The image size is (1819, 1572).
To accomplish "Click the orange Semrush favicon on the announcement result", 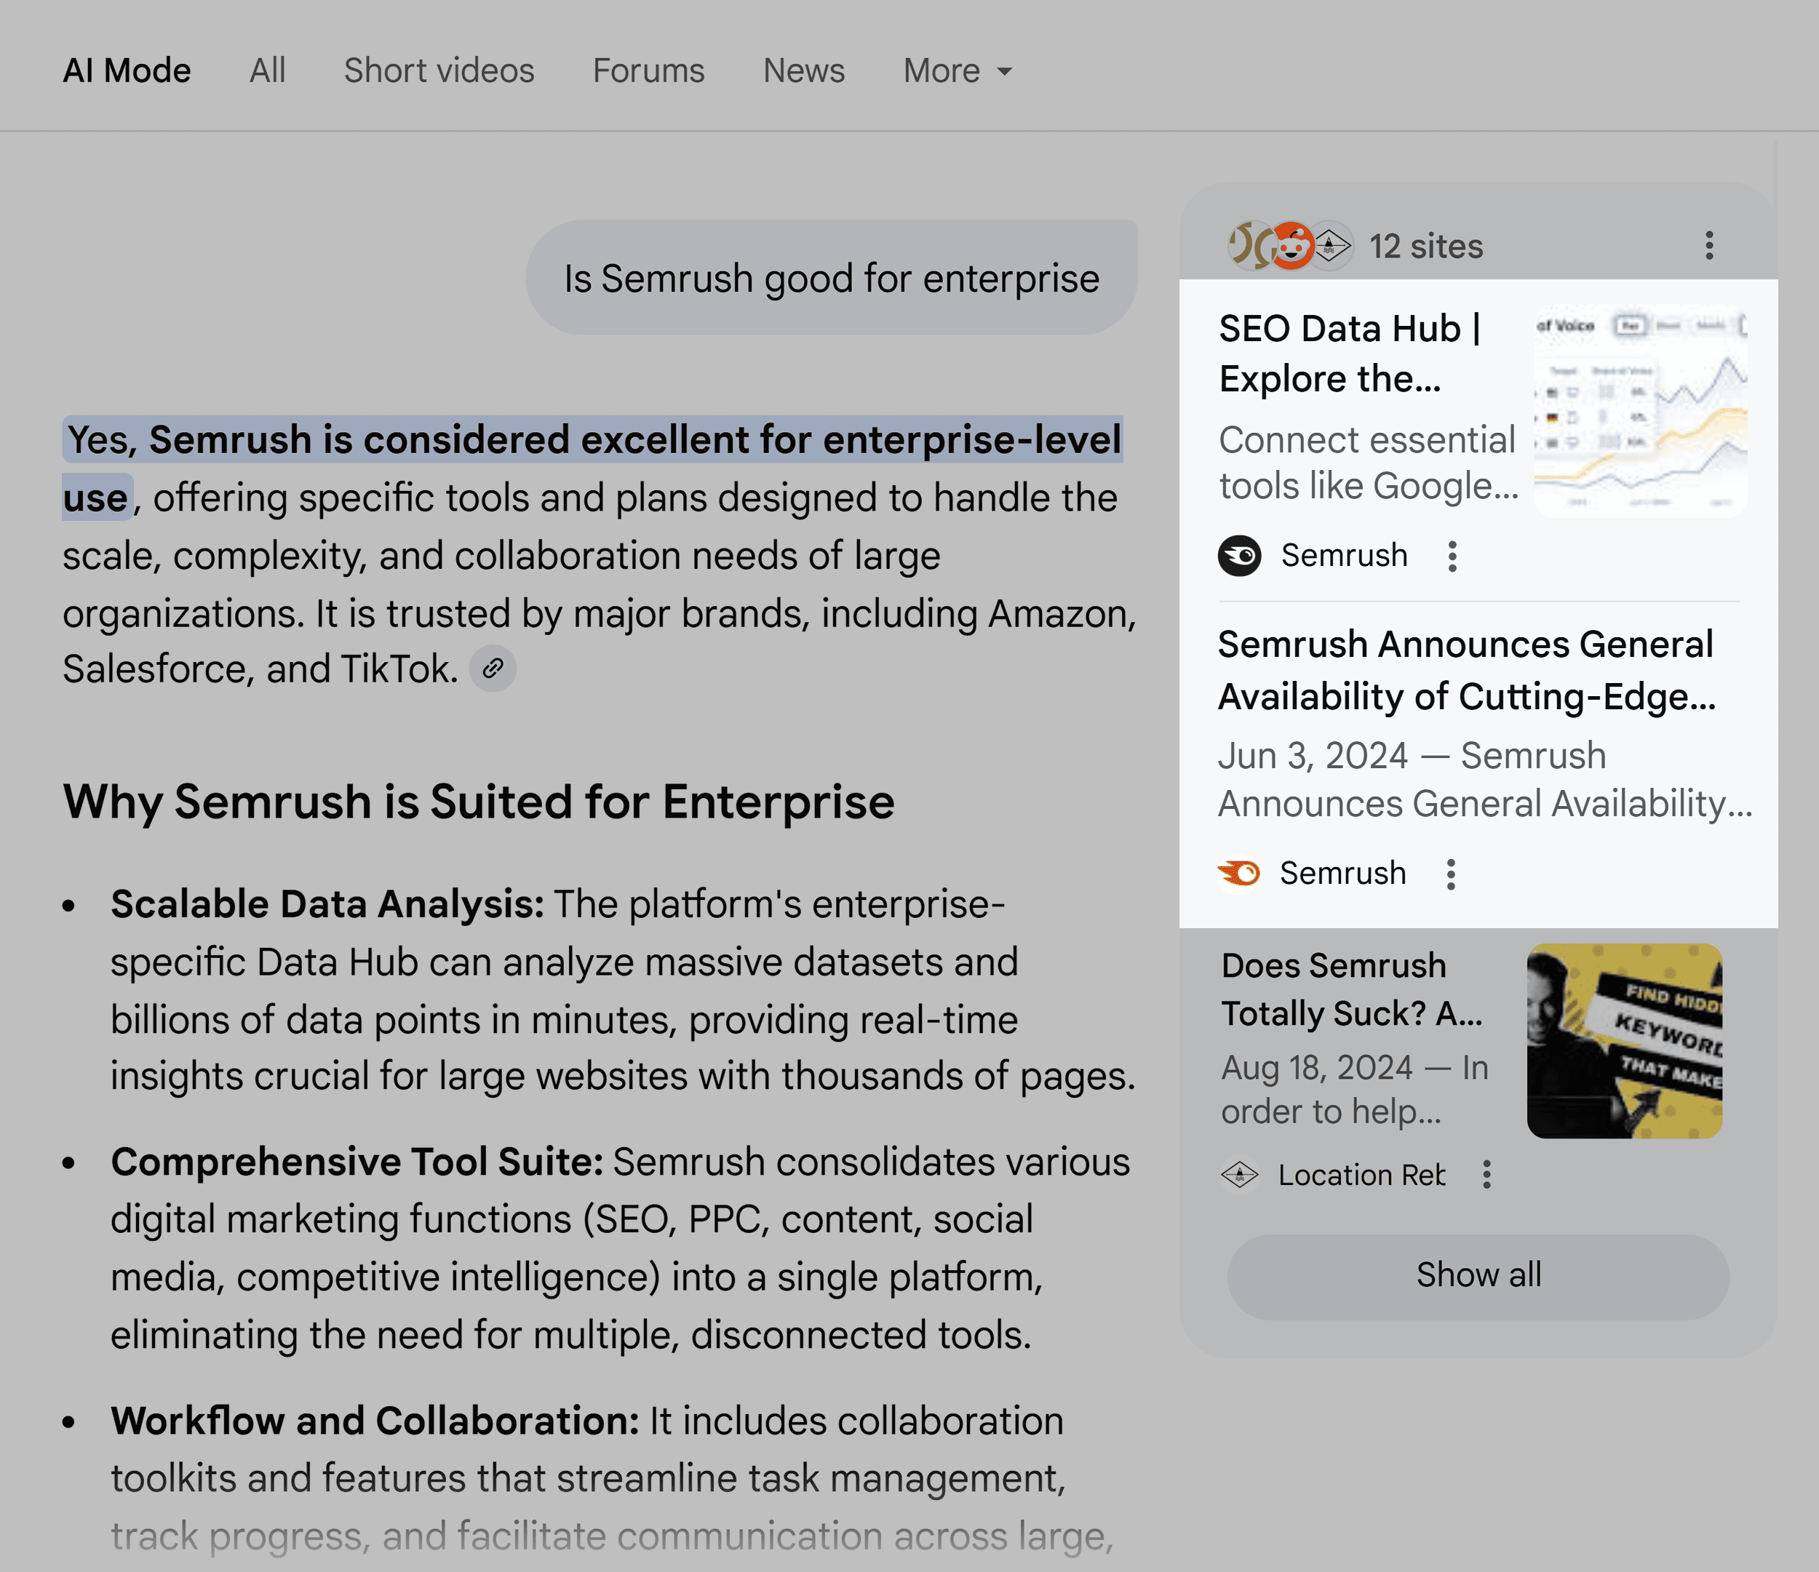I will pyautogui.click(x=1241, y=872).
